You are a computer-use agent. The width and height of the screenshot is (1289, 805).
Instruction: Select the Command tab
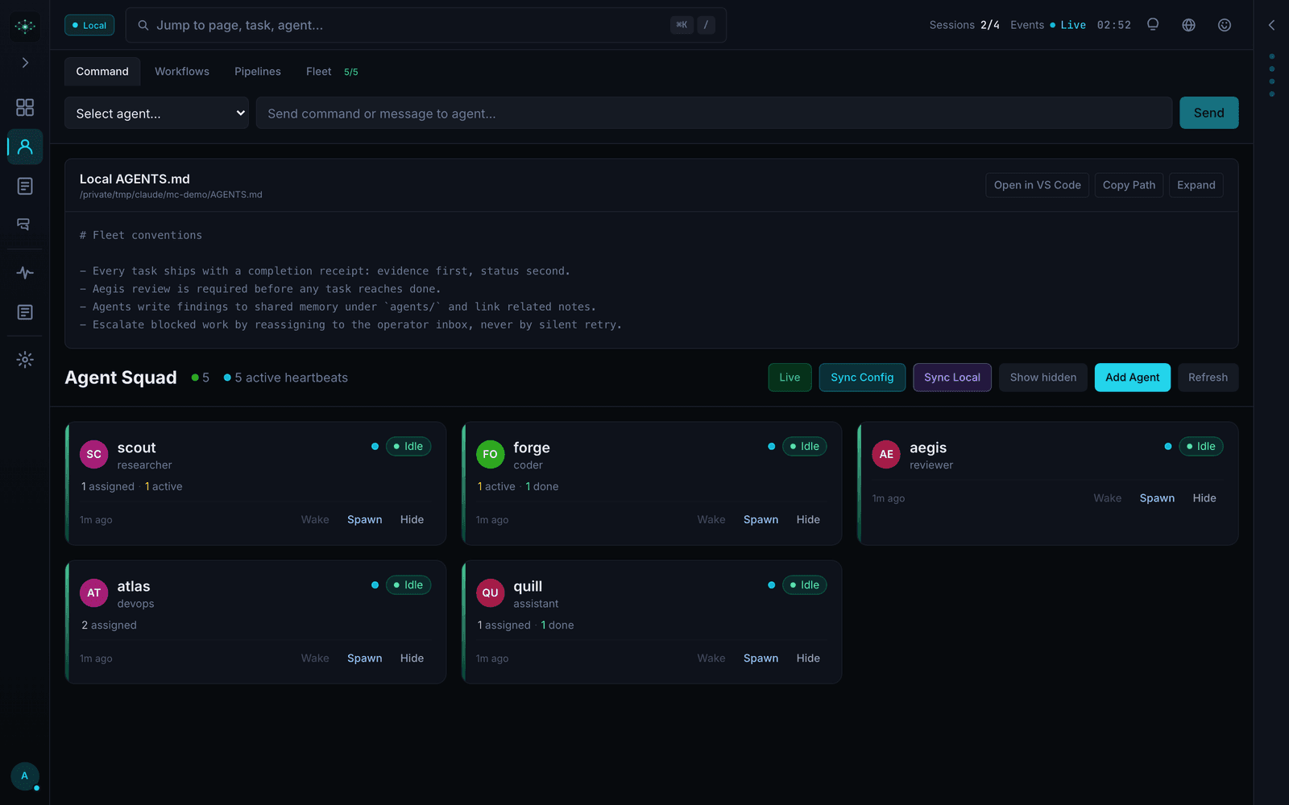click(102, 72)
